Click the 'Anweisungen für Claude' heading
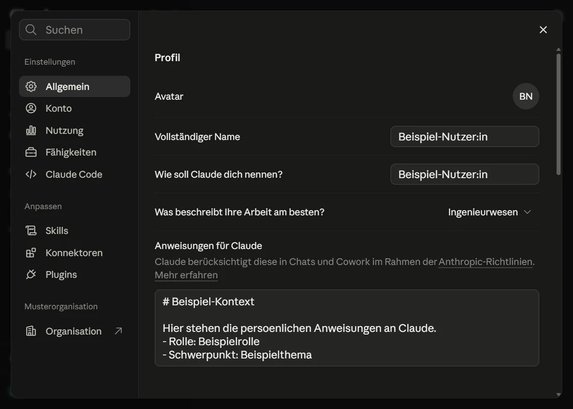 pos(208,245)
